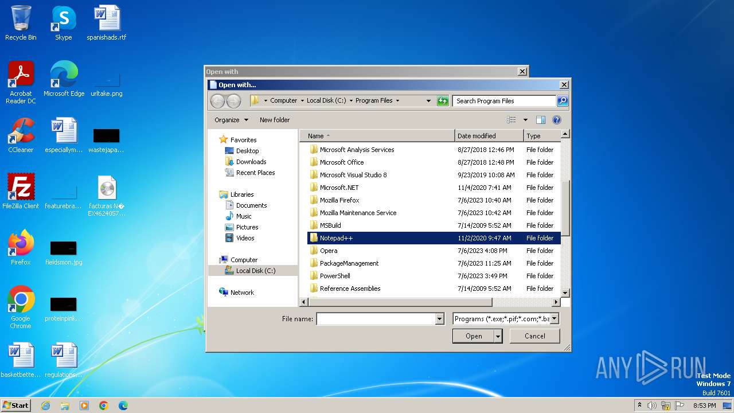
Task: Click the Start button
Action: pos(15,406)
